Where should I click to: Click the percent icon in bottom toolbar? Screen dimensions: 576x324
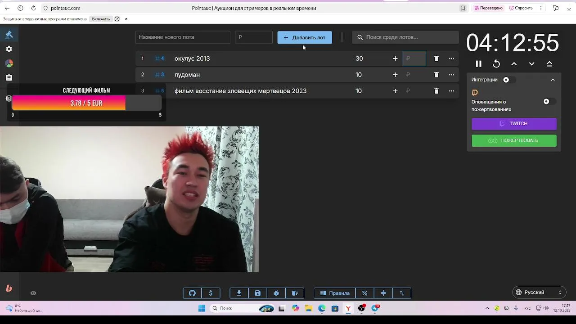(x=364, y=293)
